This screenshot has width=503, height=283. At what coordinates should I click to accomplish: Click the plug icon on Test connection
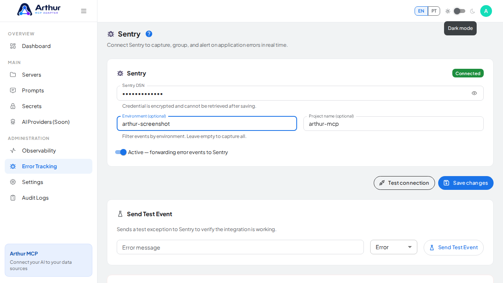point(382,183)
